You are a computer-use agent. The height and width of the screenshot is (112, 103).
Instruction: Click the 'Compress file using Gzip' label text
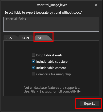pos(54,74)
